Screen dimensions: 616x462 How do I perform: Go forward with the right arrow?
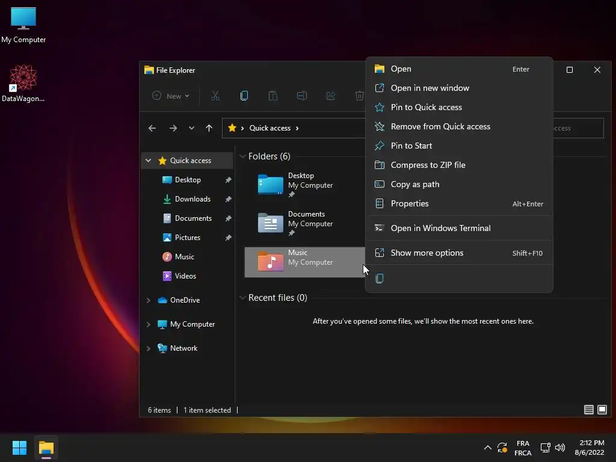point(173,128)
